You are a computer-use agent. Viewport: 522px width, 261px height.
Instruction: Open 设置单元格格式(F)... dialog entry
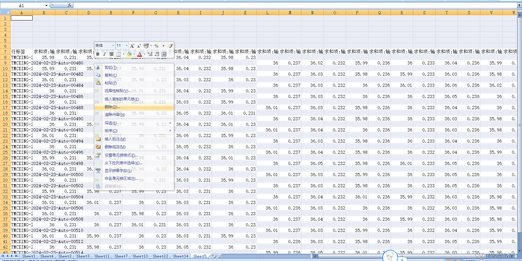pyautogui.click(x=134, y=155)
